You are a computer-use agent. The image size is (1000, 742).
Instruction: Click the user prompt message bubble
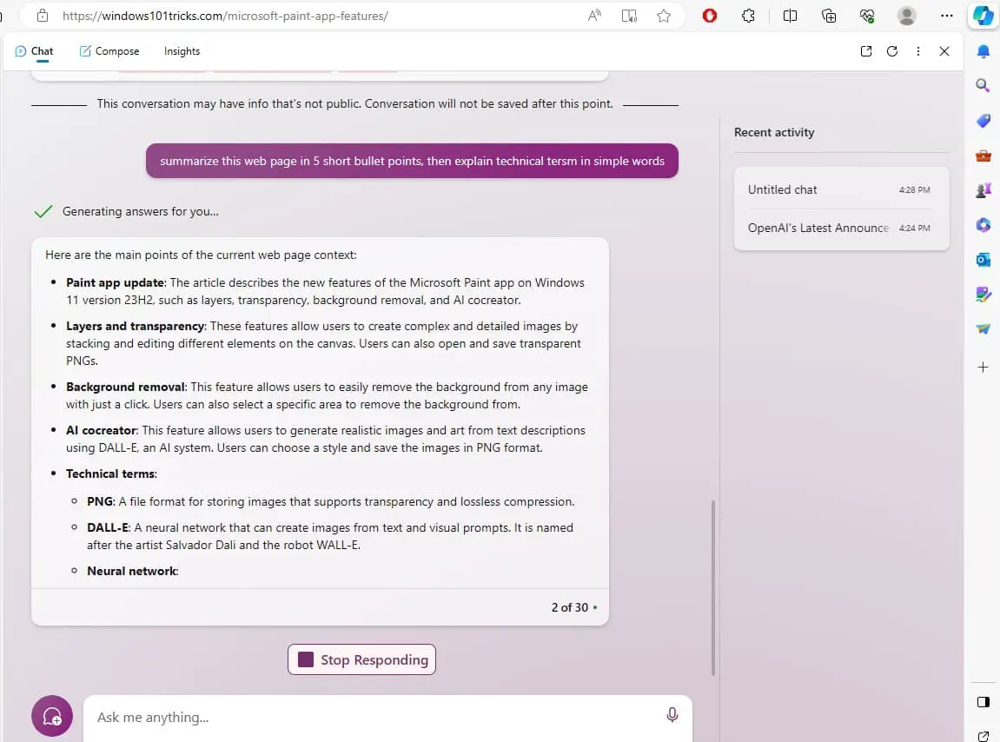coord(412,161)
